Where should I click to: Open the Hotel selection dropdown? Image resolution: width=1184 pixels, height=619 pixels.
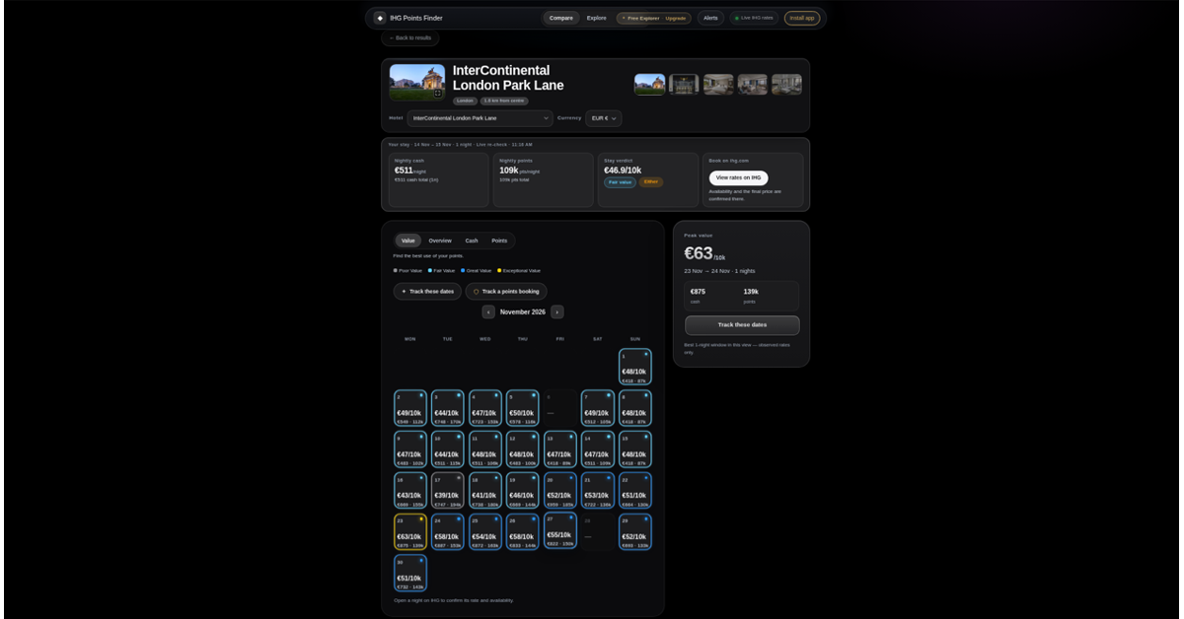click(481, 118)
